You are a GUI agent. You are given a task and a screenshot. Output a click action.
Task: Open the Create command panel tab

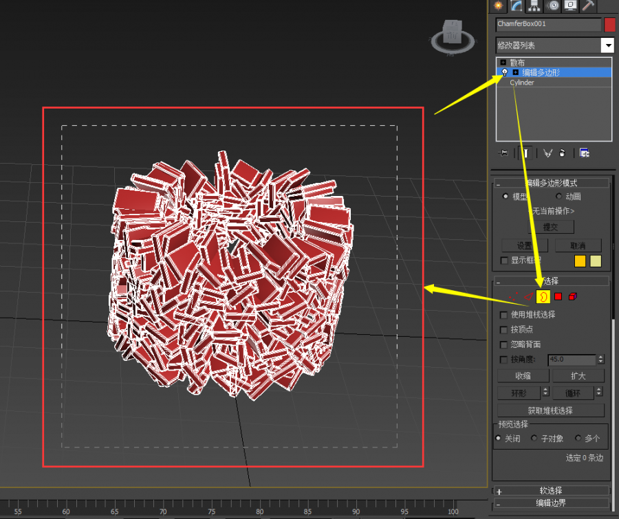point(499,6)
